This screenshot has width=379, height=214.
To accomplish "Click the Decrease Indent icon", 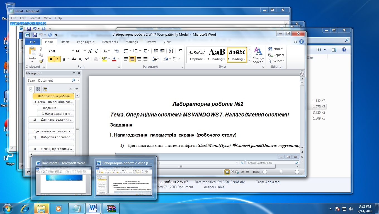I will 156,51.
